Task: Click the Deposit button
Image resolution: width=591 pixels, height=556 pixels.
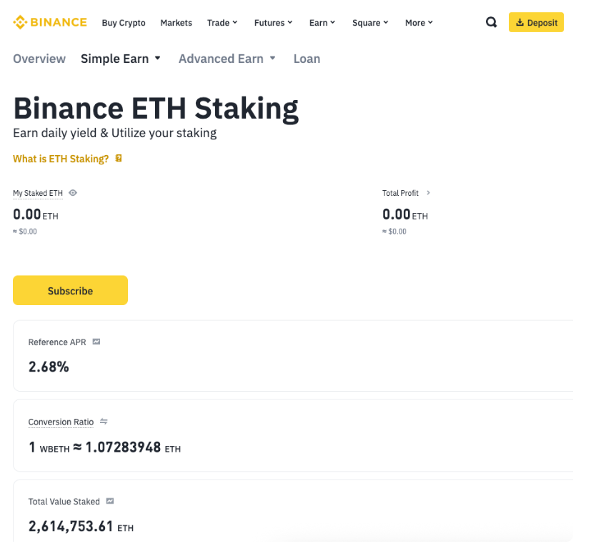Action: pos(536,22)
